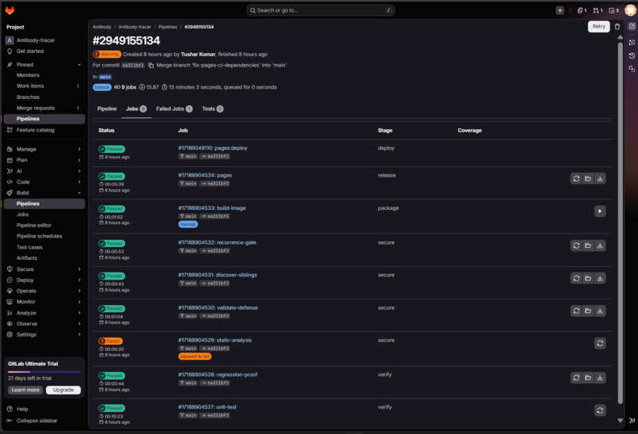Click the Retry pipeline button
638x434 pixels.
[x=598, y=26]
